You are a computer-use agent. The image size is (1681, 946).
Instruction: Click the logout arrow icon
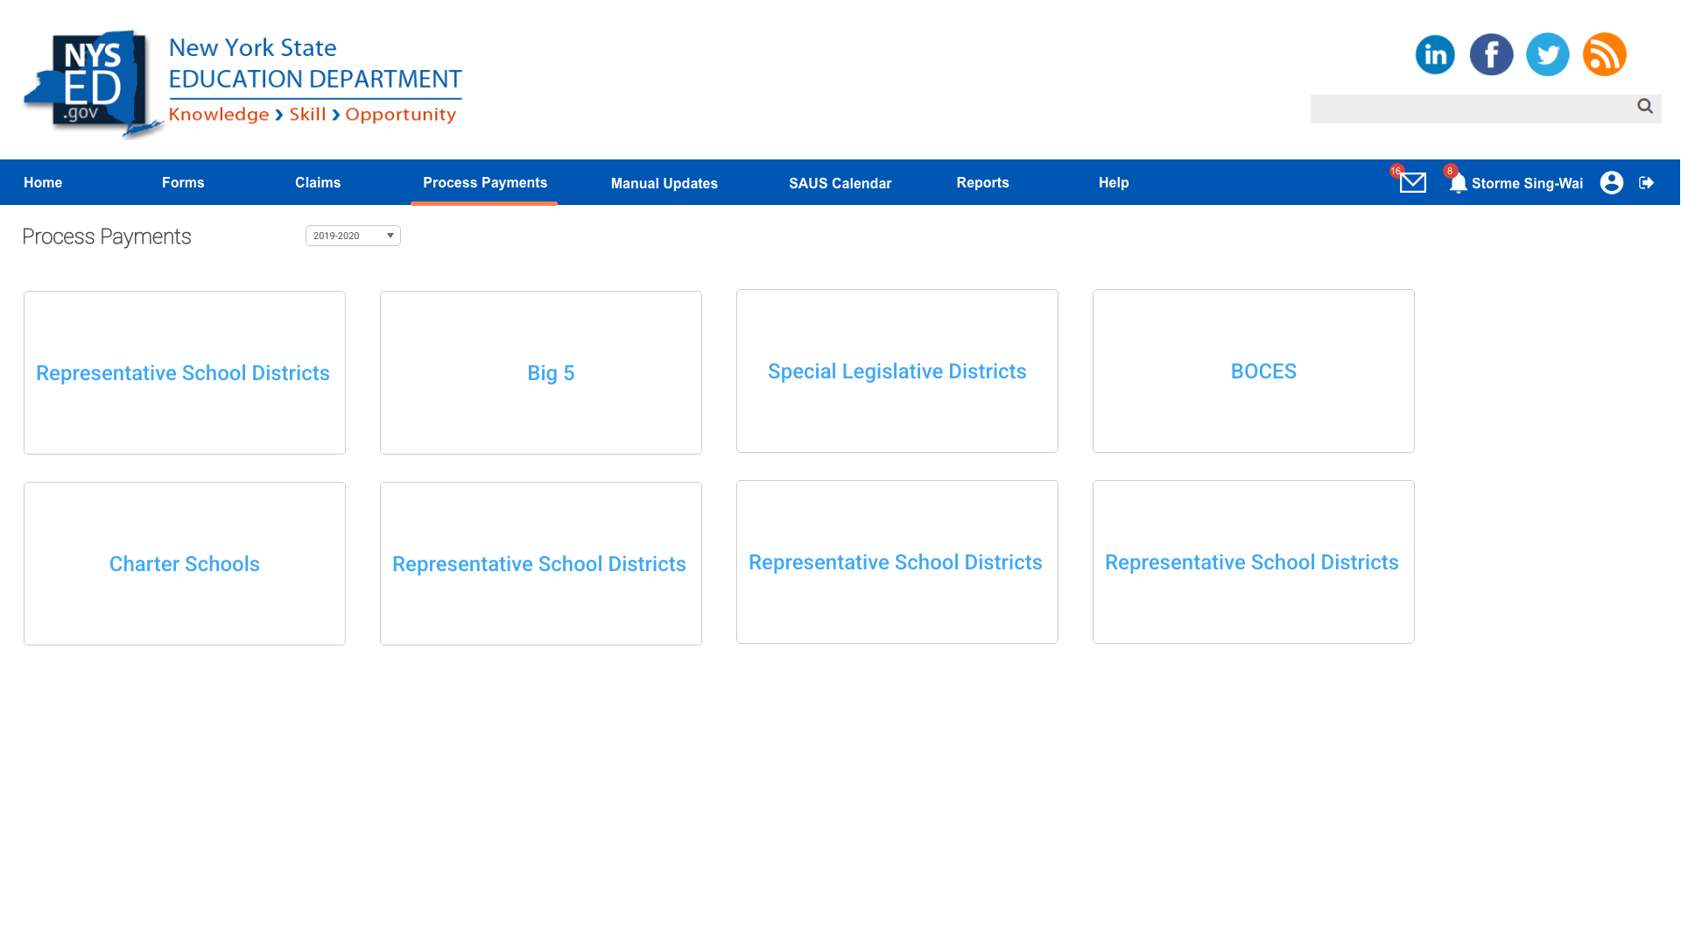pos(1646,182)
